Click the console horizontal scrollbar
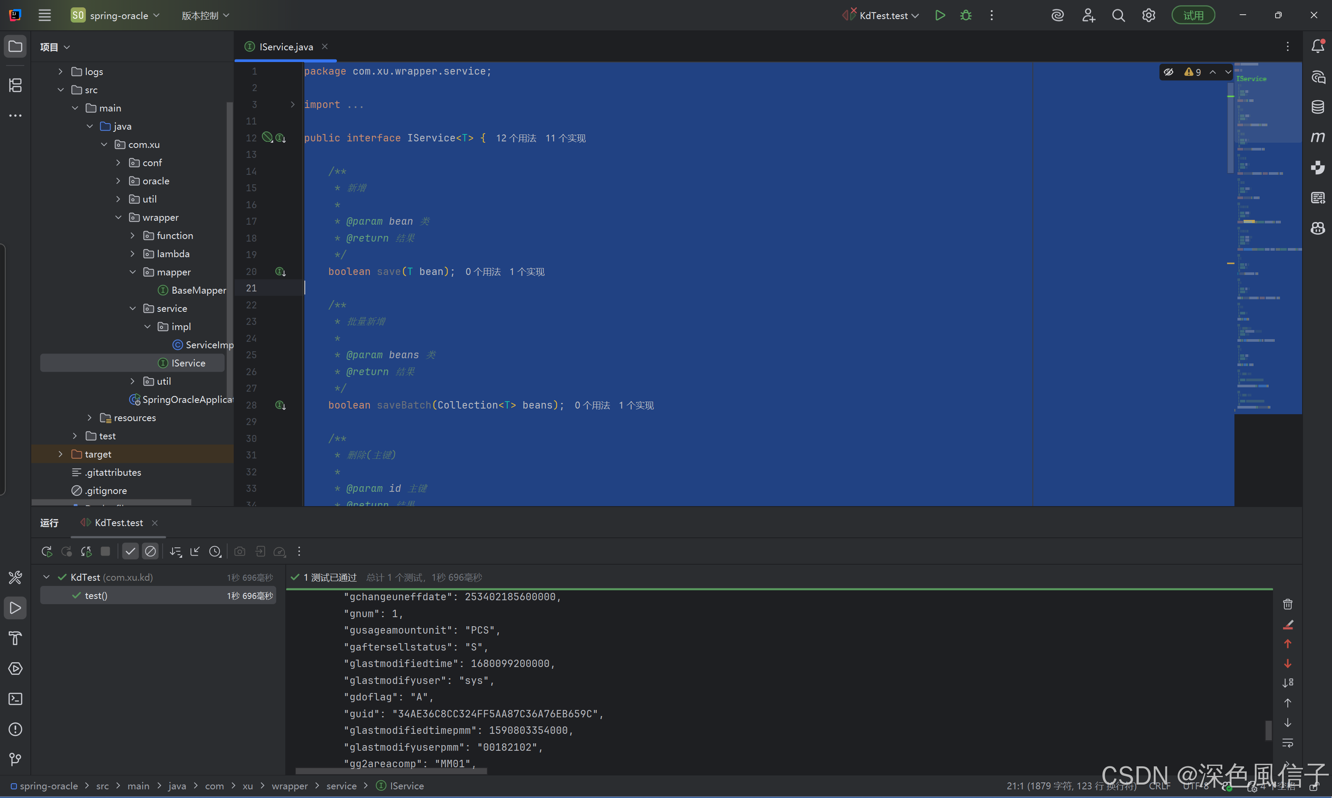1332x798 pixels. click(391, 771)
